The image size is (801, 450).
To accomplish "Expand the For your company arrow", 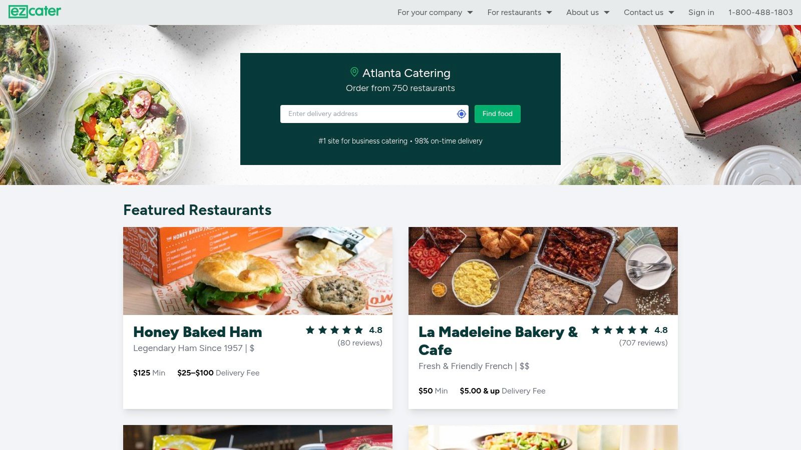I will 470,12.
